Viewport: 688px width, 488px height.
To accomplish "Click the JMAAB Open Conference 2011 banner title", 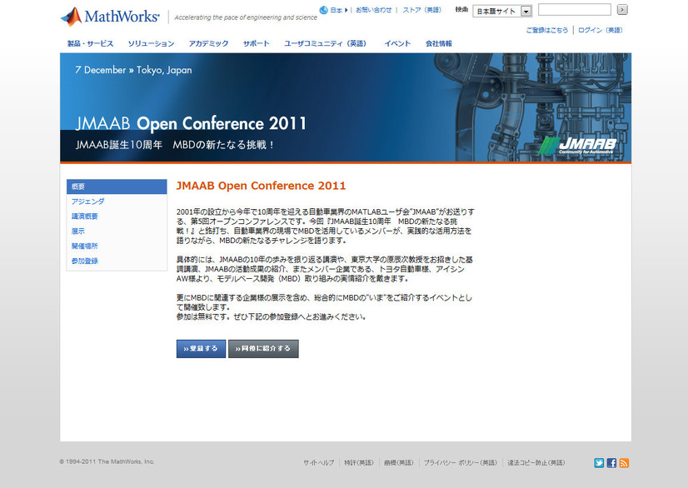I will [x=191, y=123].
